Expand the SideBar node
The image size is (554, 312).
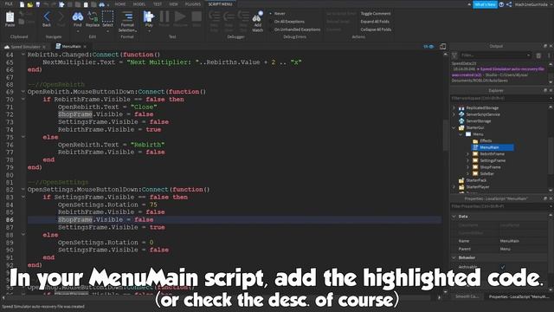[x=467, y=173]
